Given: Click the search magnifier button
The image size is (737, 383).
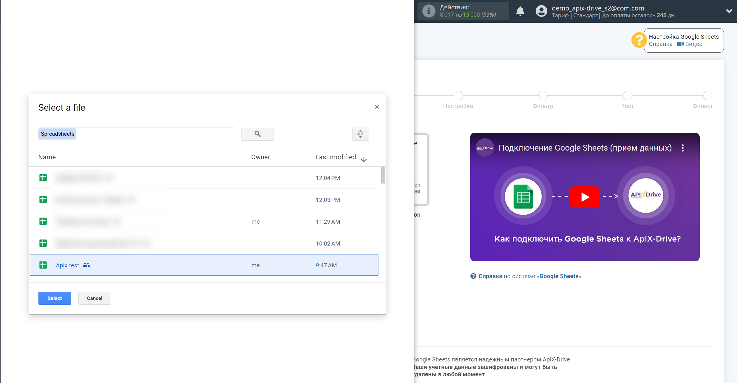Looking at the screenshot, I should (x=257, y=134).
